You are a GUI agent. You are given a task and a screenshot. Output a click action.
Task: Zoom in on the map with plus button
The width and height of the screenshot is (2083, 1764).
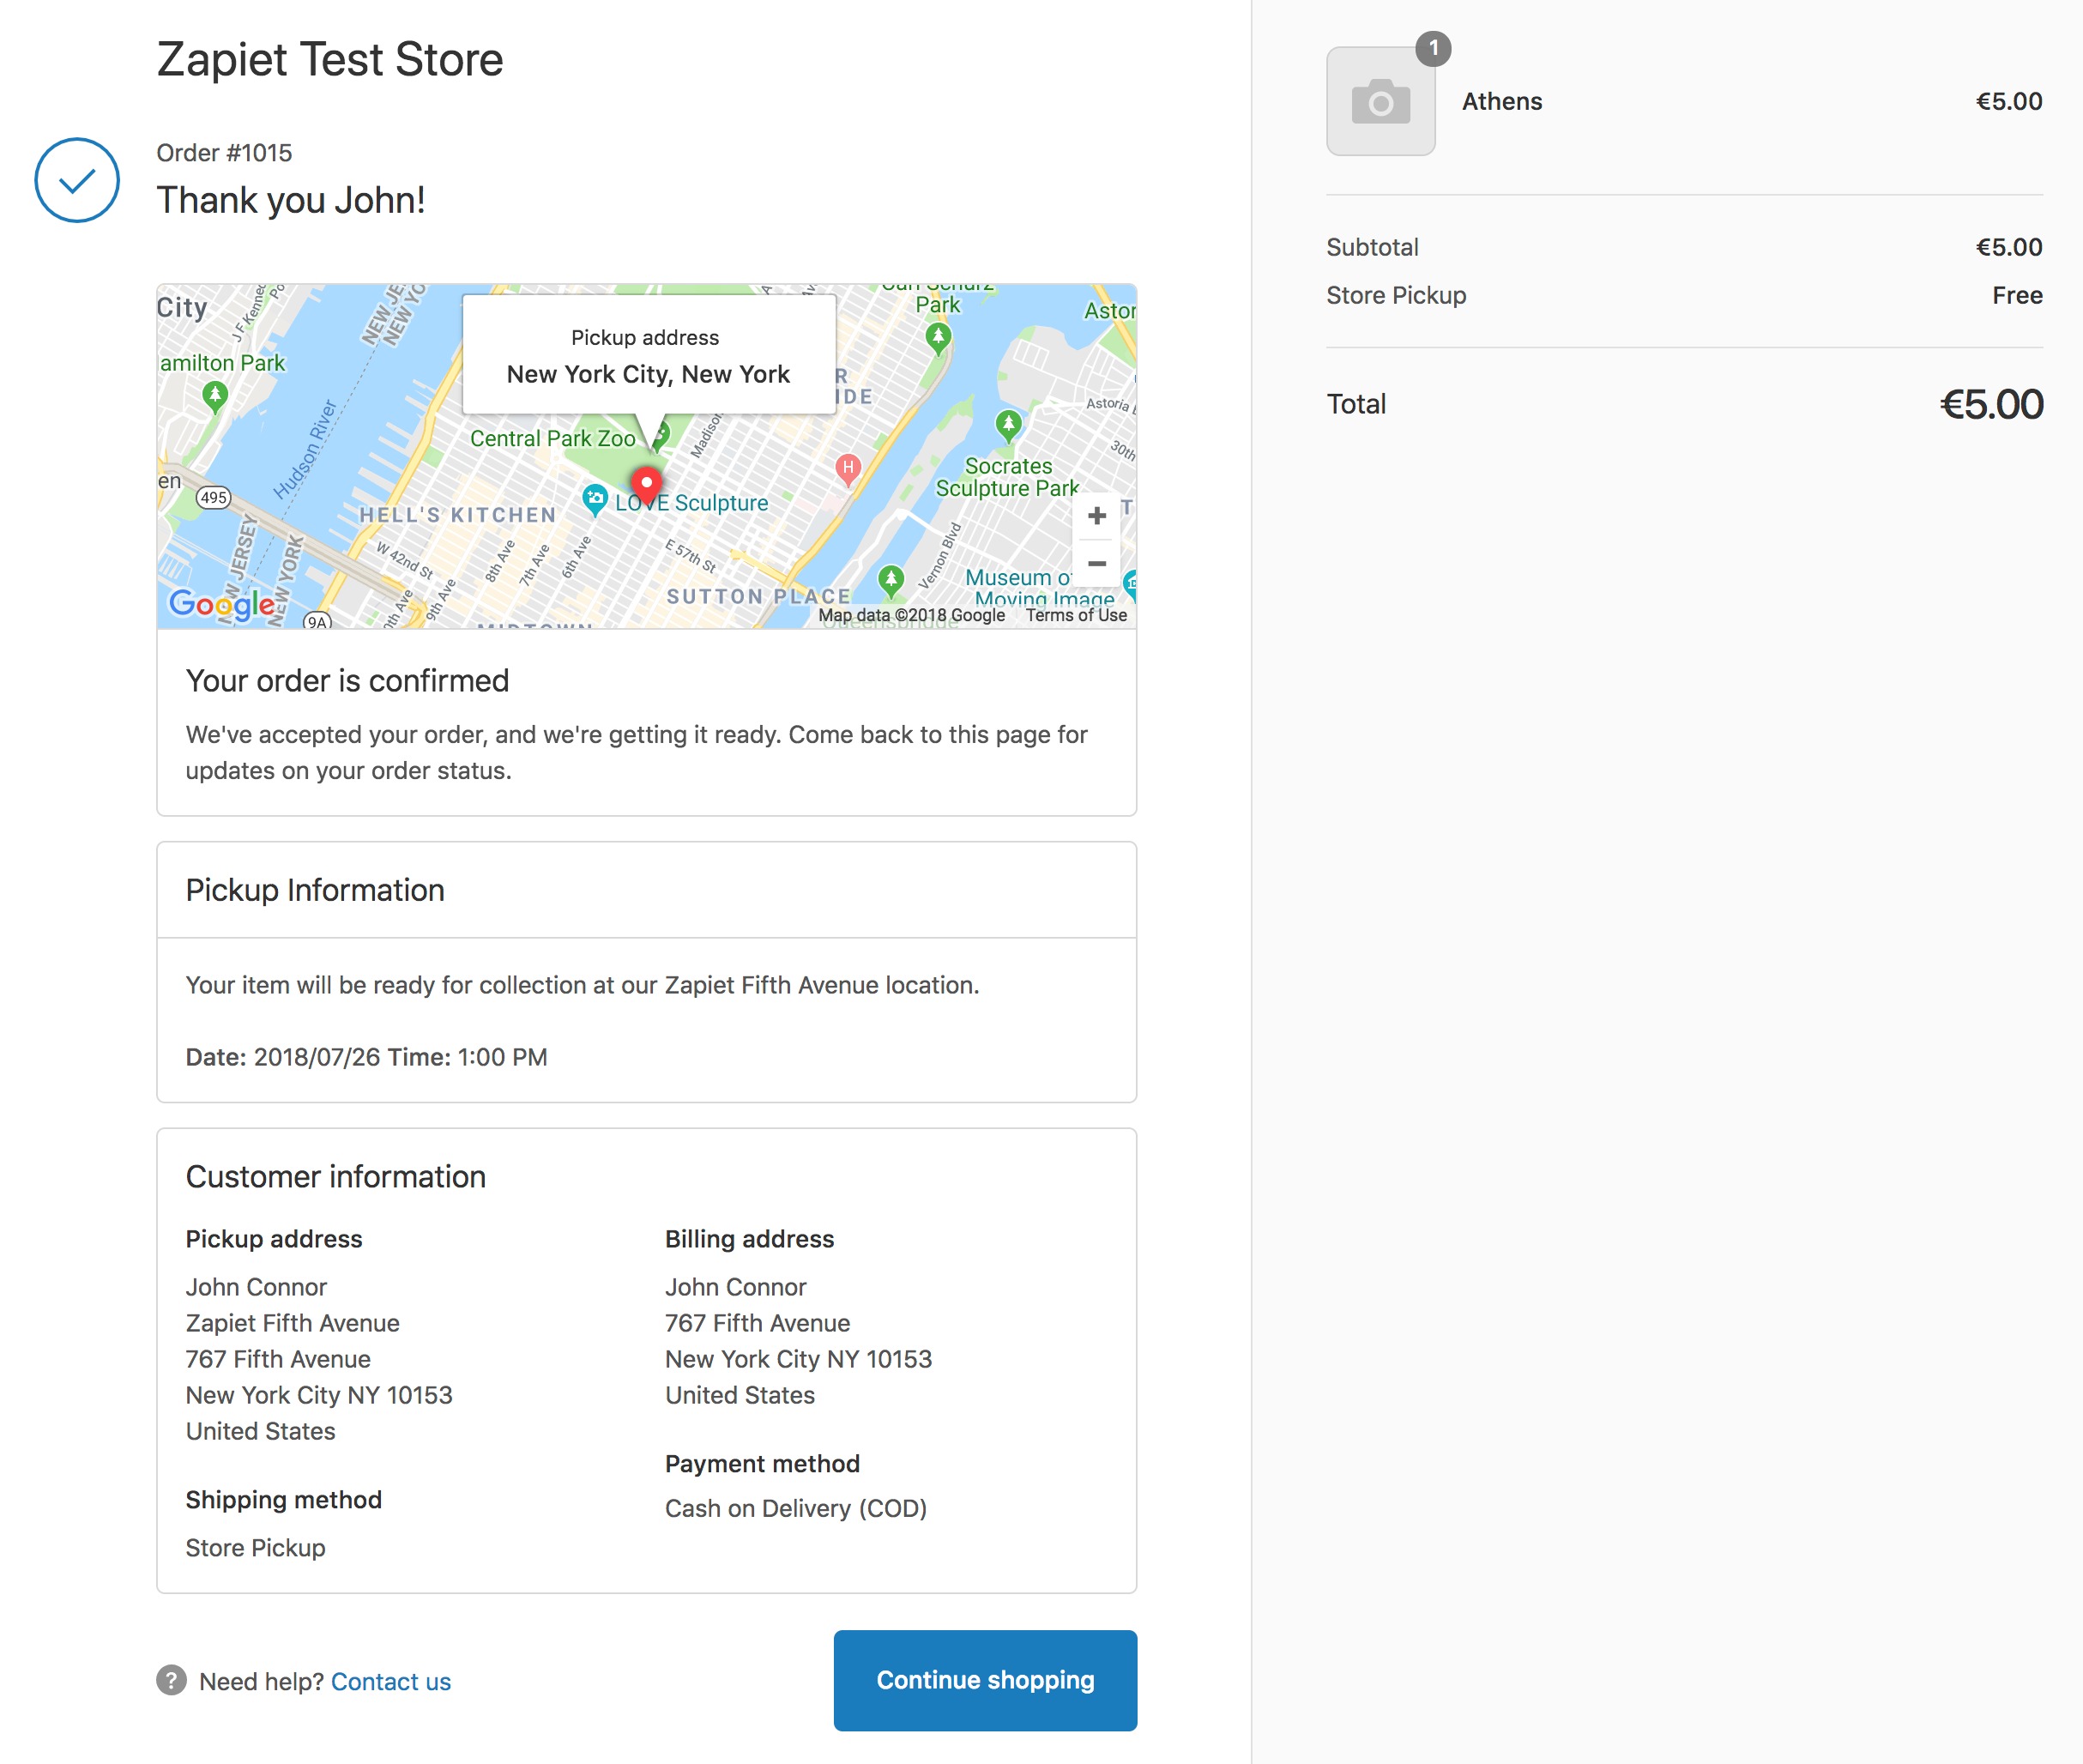1096,515
